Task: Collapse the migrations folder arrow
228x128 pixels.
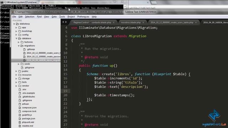Action: tap(19, 46)
